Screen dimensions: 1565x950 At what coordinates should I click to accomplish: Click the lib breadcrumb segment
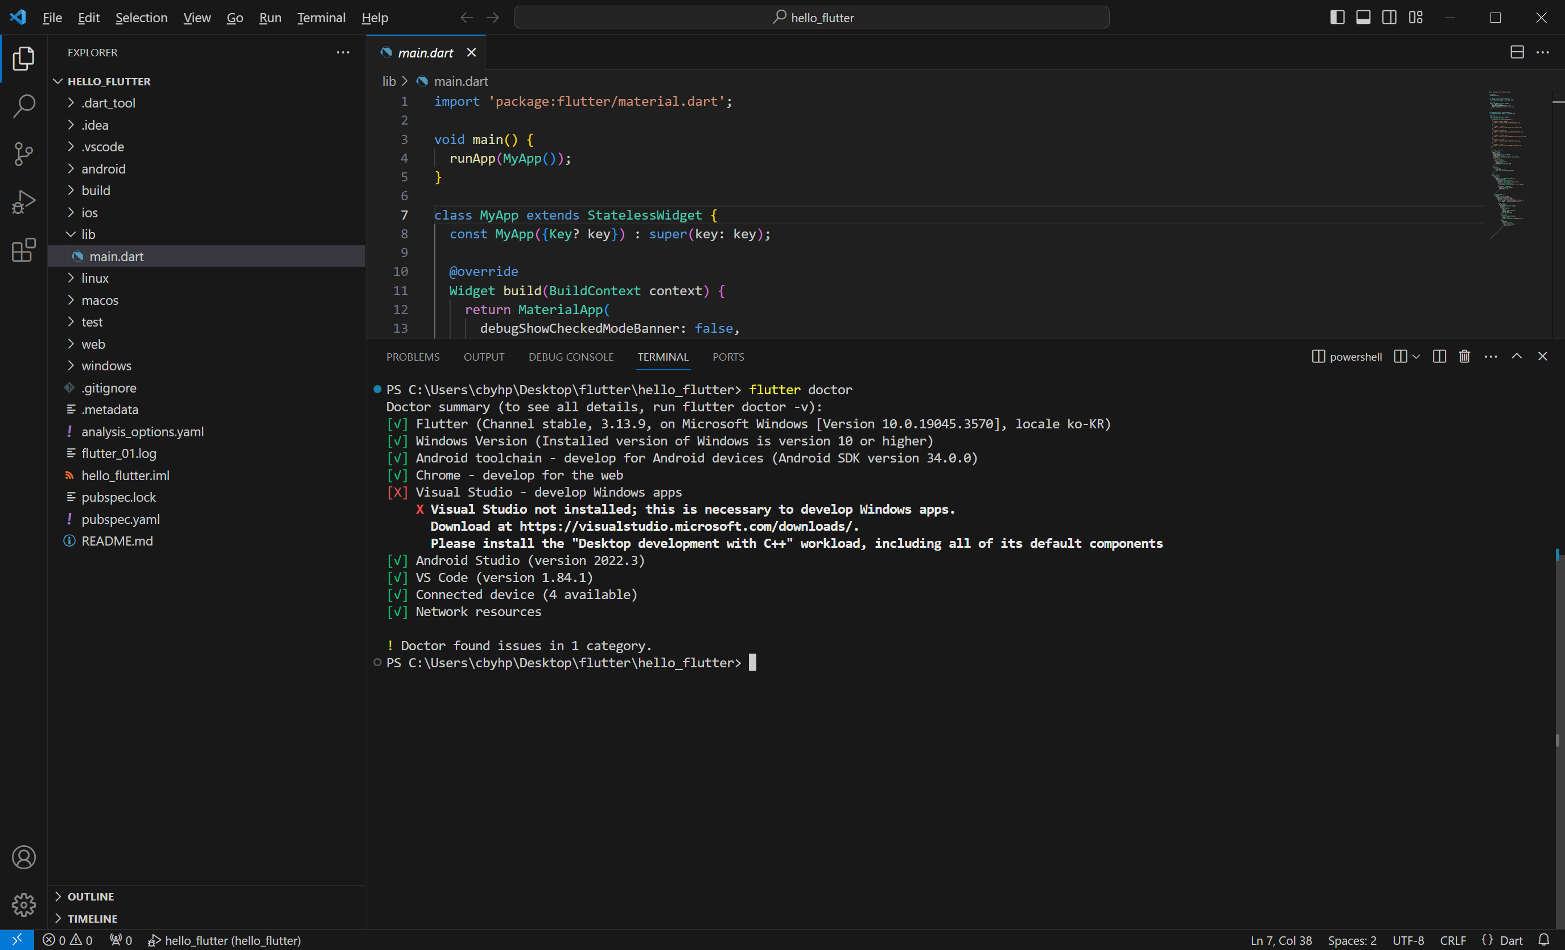pos(389,81)
